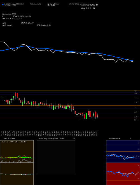Click the 'Avg Vol: 0.209 M' value
Viewport: 140px width, 185px height.
89,5
